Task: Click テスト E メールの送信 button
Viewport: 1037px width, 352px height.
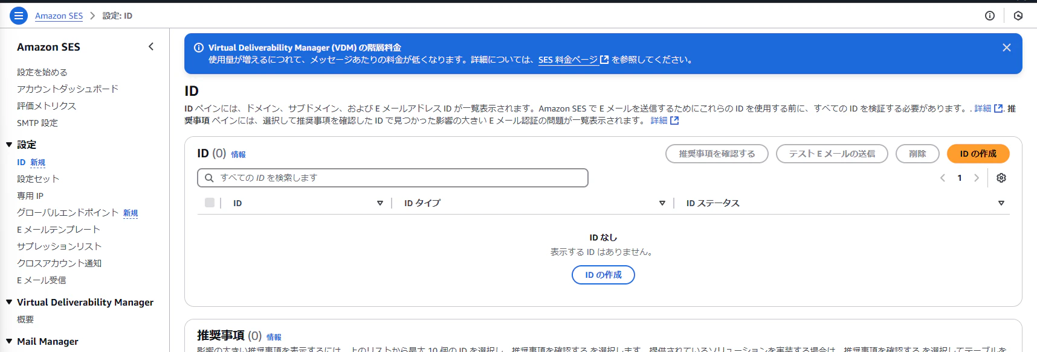Action: (832, 154)
